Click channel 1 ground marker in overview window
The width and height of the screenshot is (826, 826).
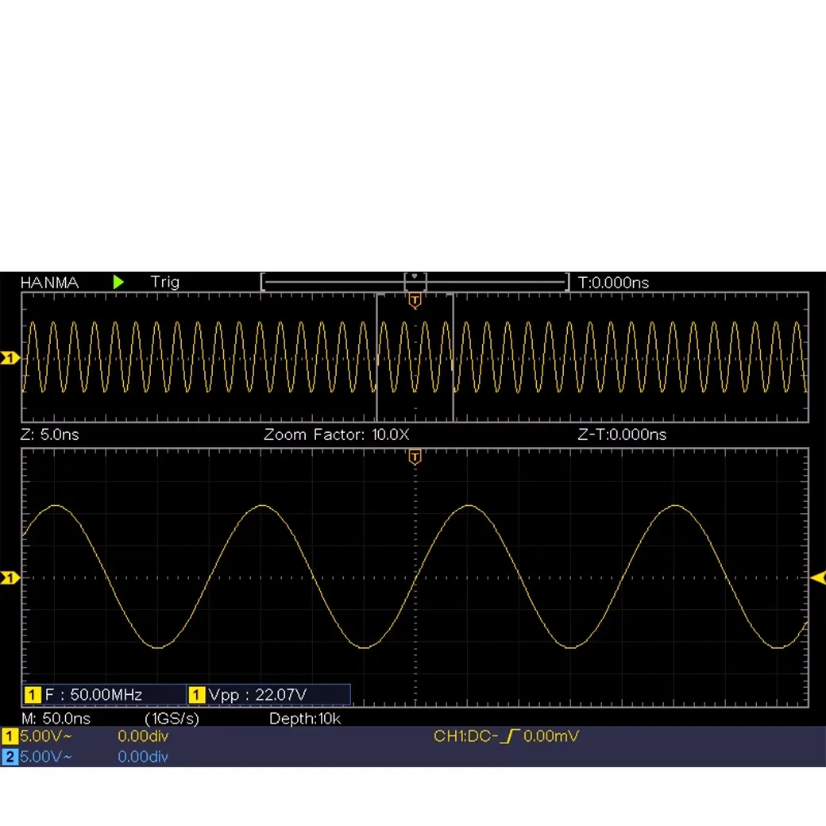click(10, 359)
